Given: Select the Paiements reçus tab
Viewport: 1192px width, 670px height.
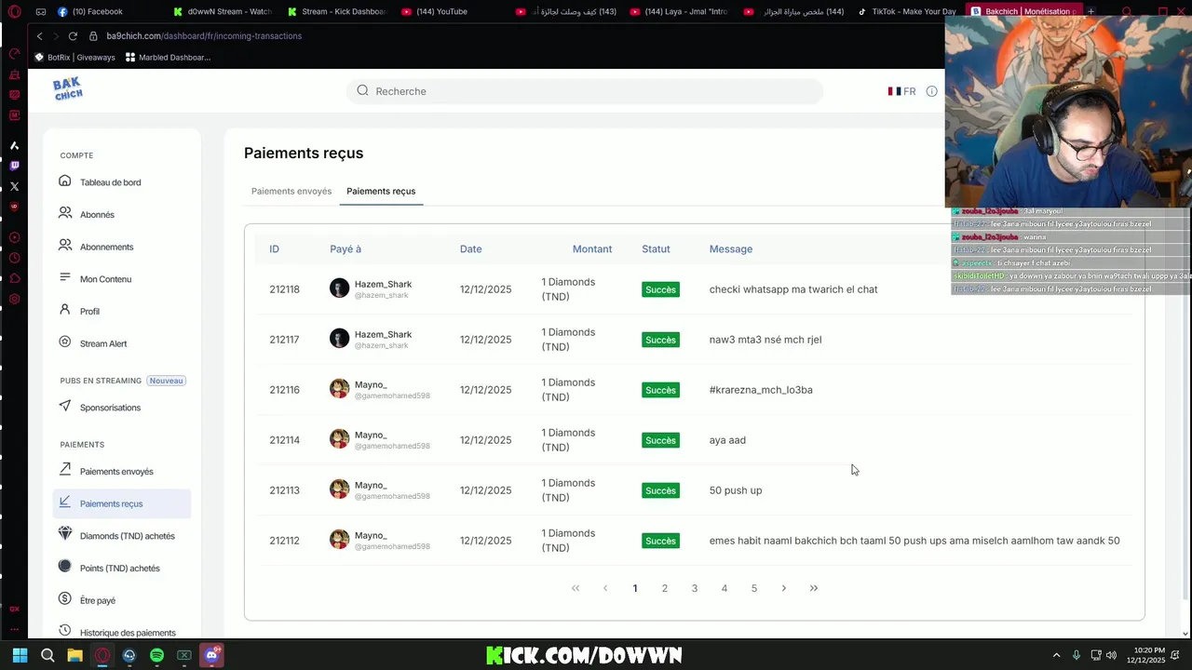Looking at the screenshot, I should [x=381, y=191].
